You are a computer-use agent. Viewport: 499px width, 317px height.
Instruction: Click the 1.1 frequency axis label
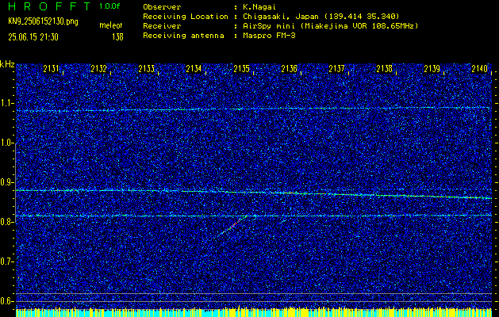(x=6, y=103)
